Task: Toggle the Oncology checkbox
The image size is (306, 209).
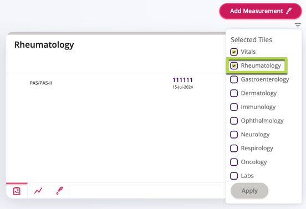Action: tap(234, 162)
